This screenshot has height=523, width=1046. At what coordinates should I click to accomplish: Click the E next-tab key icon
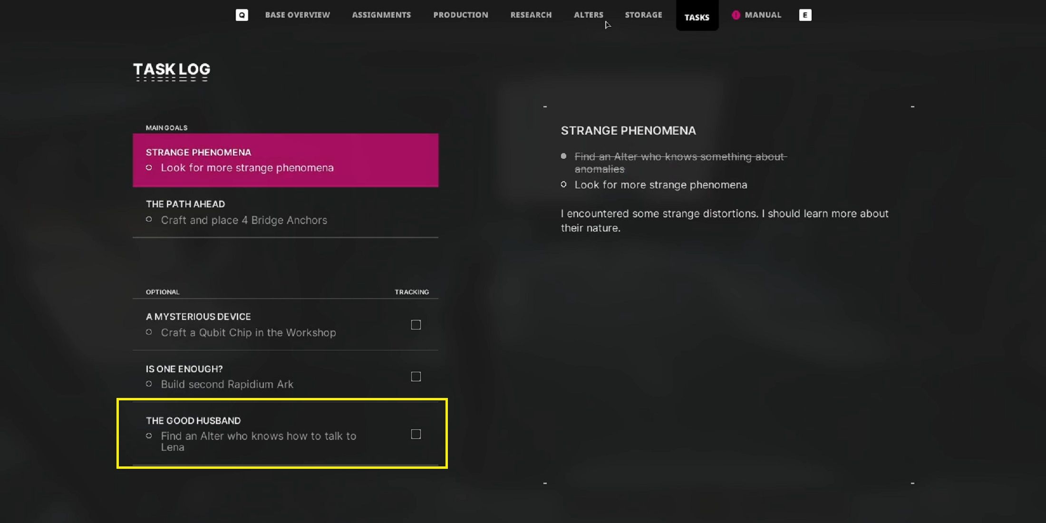pyautogui.click(x=805, y=15)
